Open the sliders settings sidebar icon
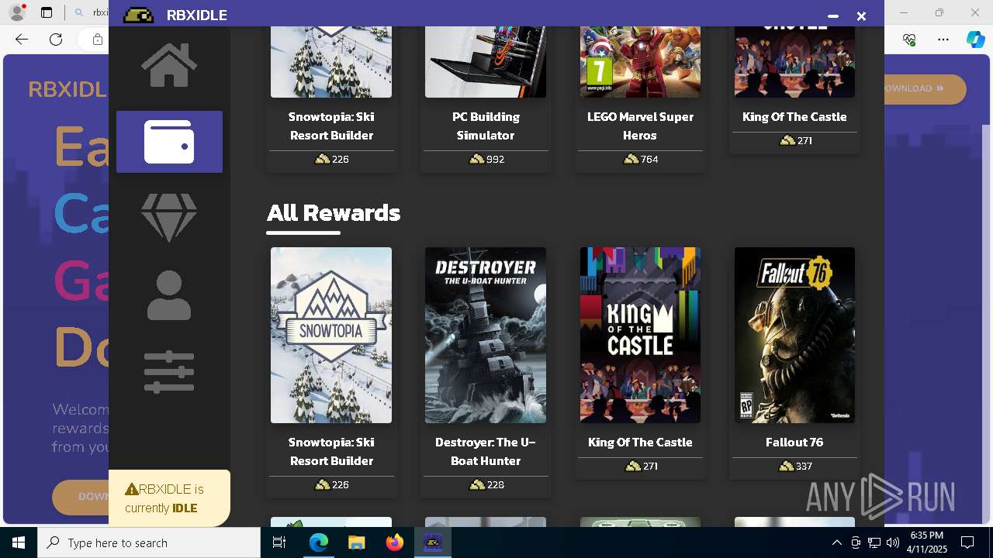Image resolution: width=993 pixels, height=558 pixels. point(169,372)
